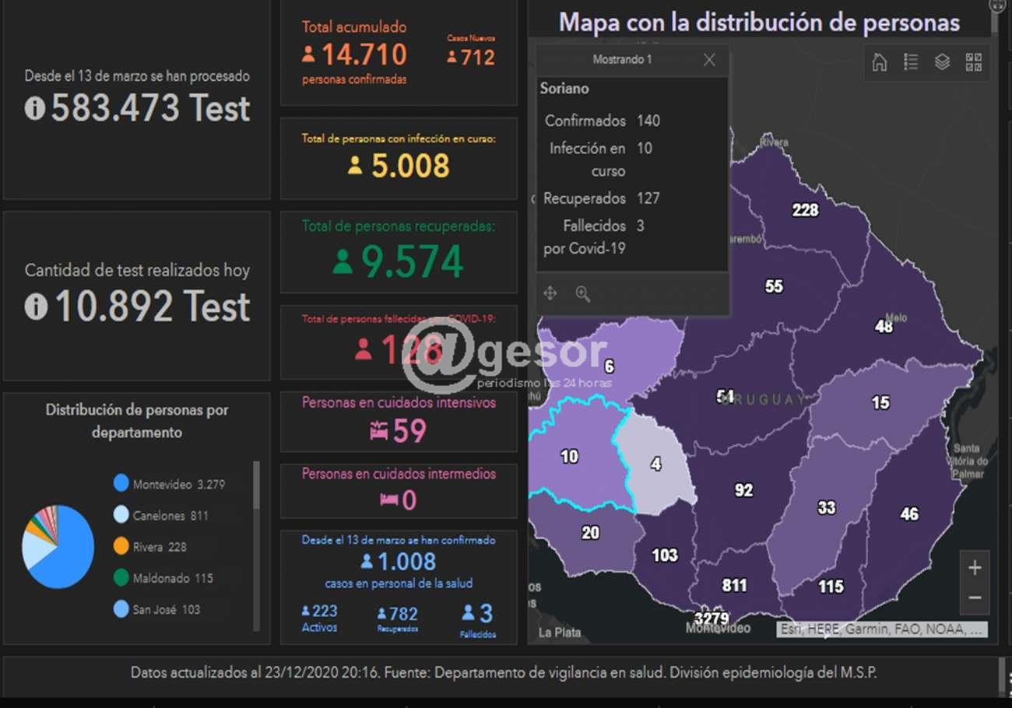Click the Esri, HERE, Garmin attribution text
The image size is (1012, 708).
[x=881, y=629]
